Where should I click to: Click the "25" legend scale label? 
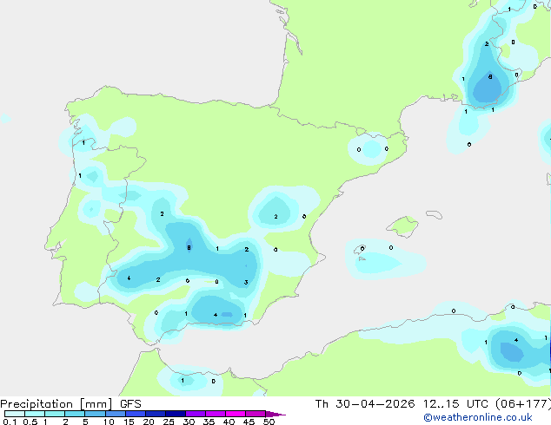[x=169, y=422]
